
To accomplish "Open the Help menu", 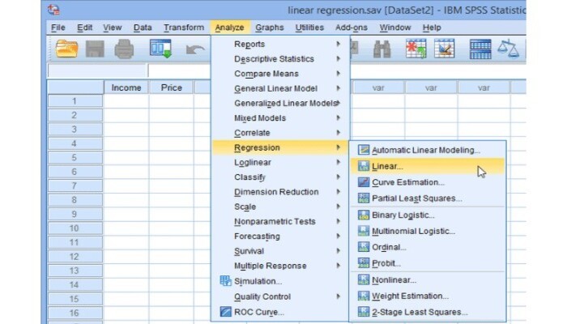I will pyautogui.click(x=432, y=28).
